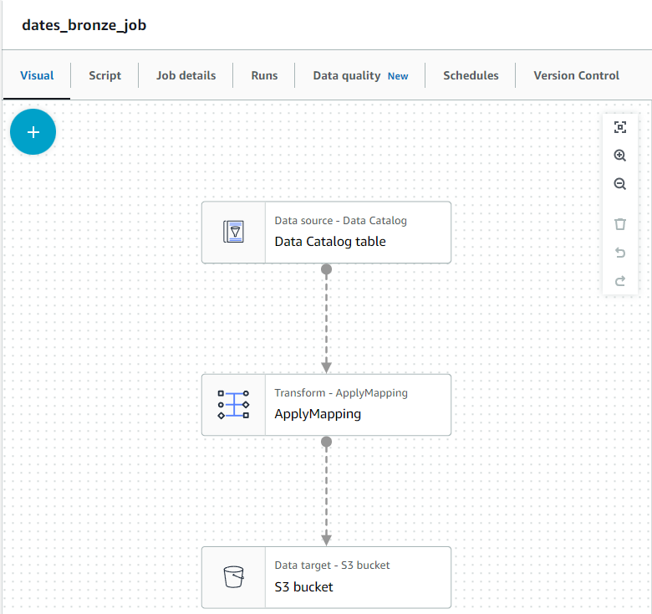Zoom in on the job canvas

click(619, 156)
